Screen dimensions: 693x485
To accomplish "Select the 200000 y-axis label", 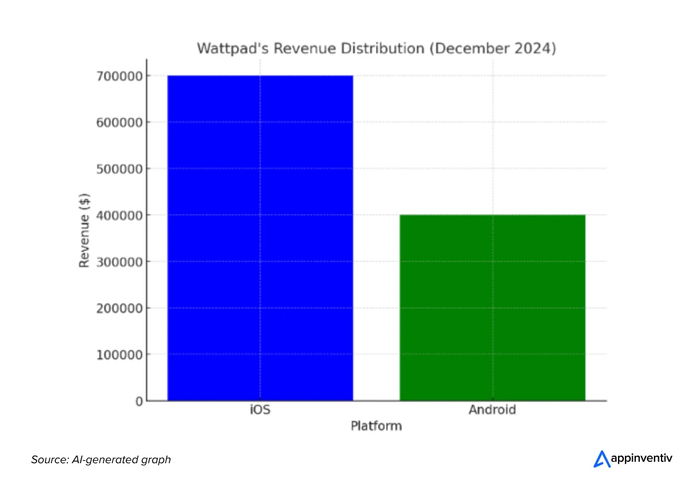I will click(119, 308).
